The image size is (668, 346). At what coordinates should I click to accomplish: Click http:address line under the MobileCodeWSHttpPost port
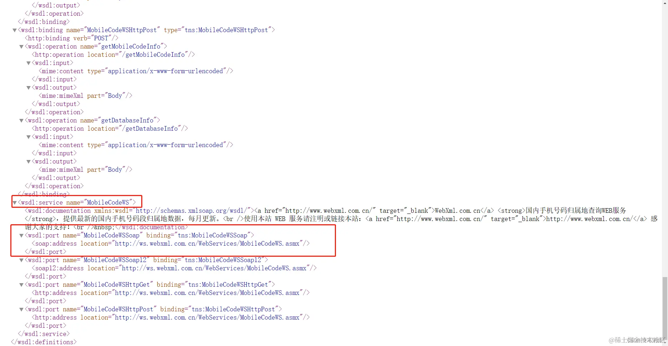pyautogui.click(x=171, y=317)
